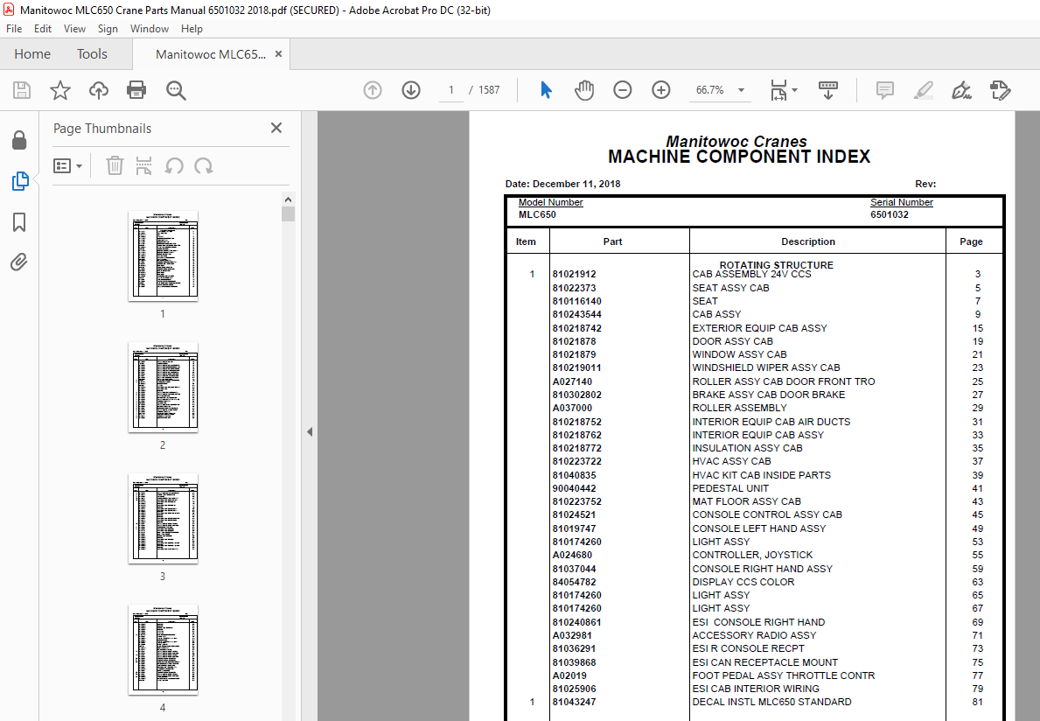Click 'SEAT ASSY CAB' description
The image size is (1040, 721).
point(731,288)
